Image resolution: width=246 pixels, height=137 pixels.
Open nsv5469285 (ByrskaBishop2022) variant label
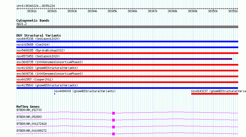point(41,50)
